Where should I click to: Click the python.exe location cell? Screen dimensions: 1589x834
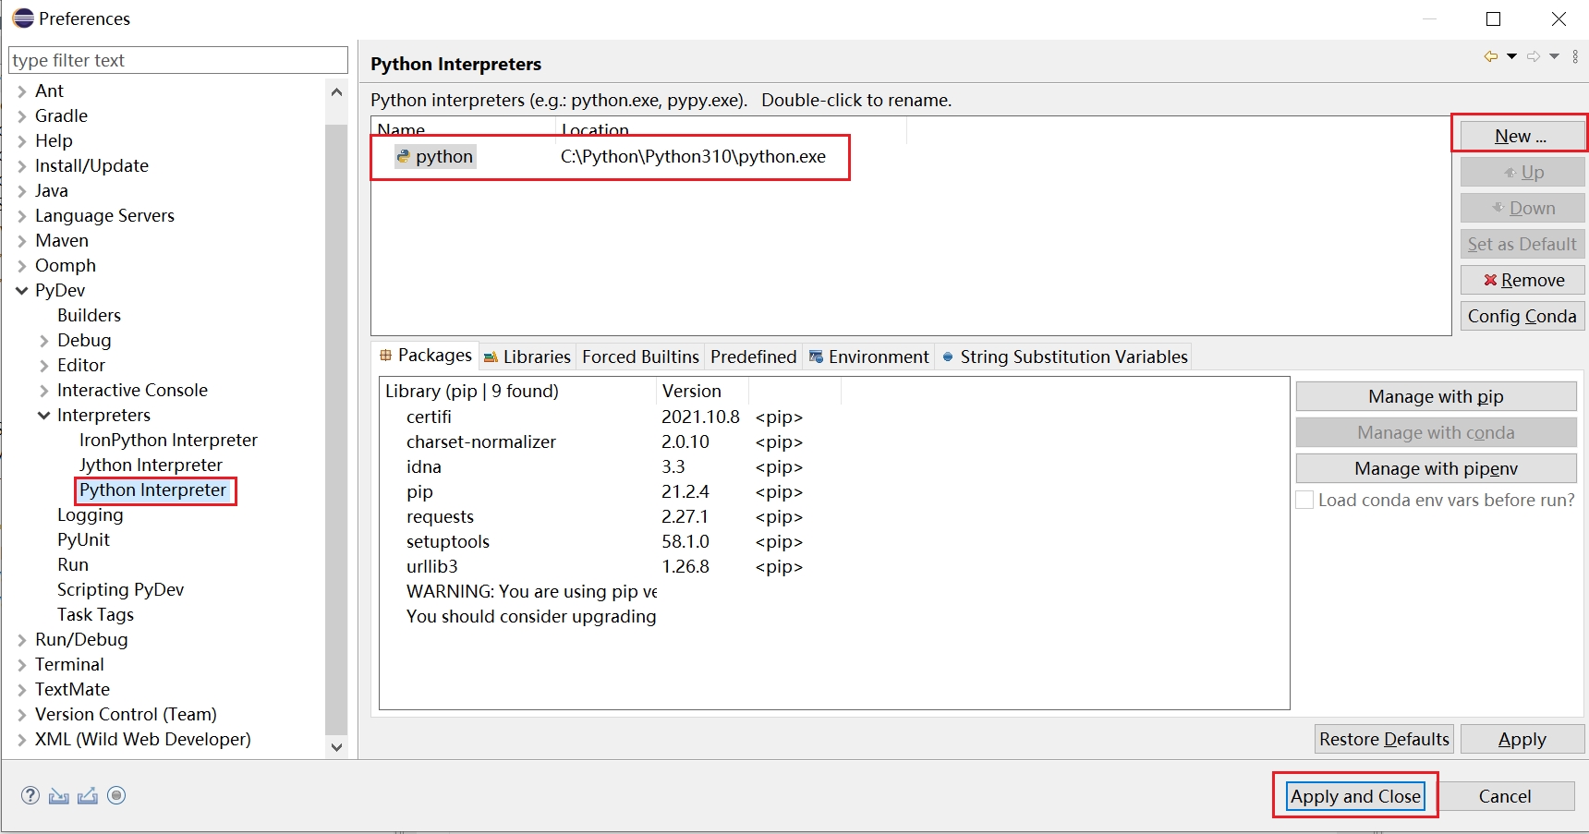[693, 156]
